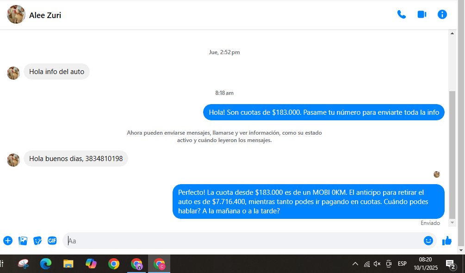Image resolution: width=465 pixels, height=273 pixels.
Task: Click the muted volume icon in tray
Action: [377, 264]
